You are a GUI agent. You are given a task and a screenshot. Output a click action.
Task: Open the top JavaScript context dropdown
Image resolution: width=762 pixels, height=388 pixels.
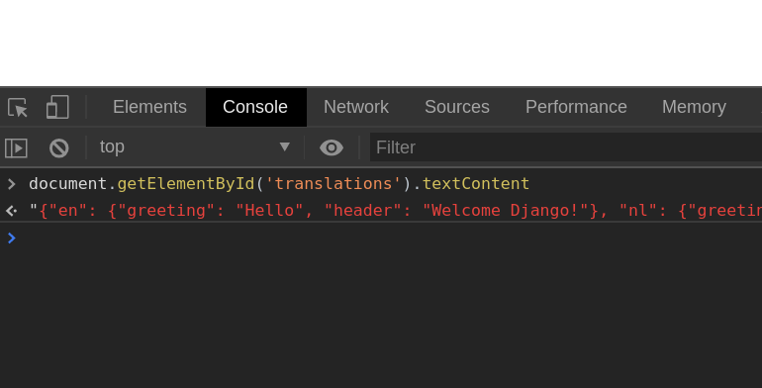(195, 146)
